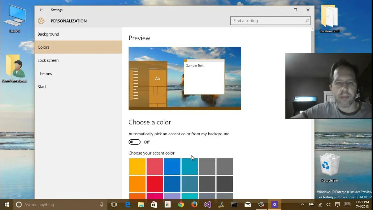Pick the coral red accent swatch

(x=155, y=167)
